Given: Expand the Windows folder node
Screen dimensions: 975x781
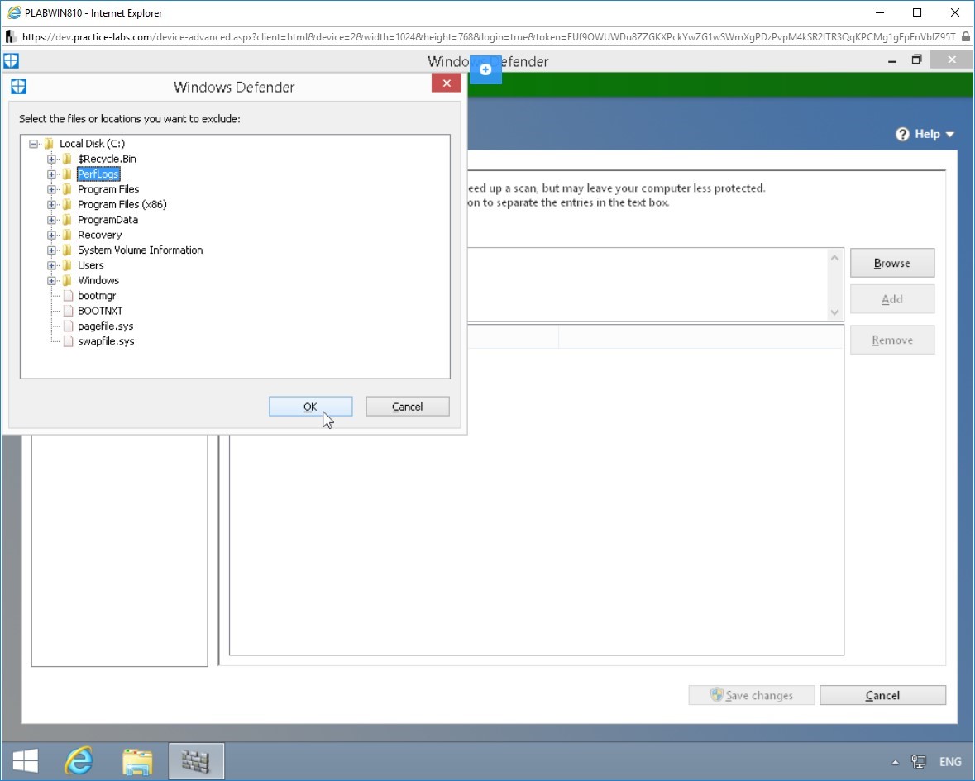Looking at the screenshot, I should [x=51, y=281].
